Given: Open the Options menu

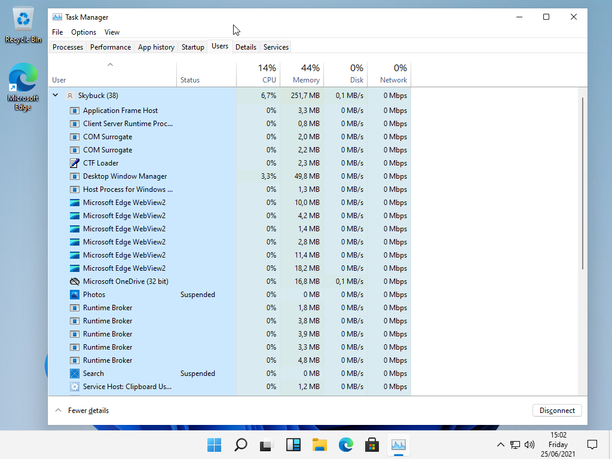Looking at the screenshot, I should [x=84, y=32].
